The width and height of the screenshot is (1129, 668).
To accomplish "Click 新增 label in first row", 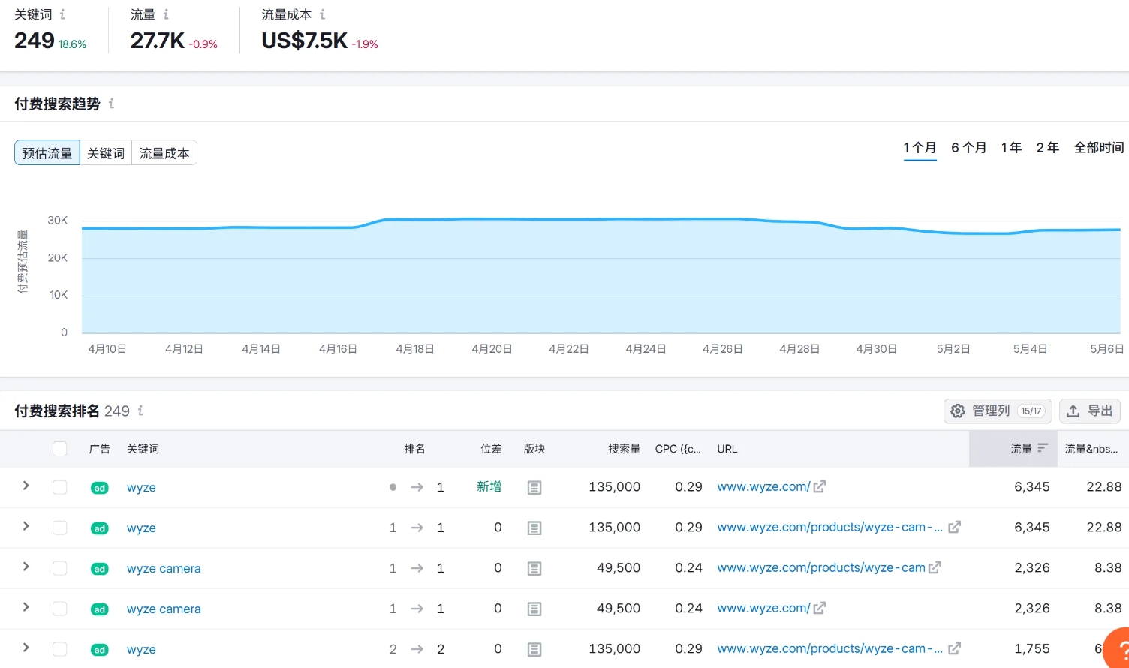I will pyautogui.click(x=489, y=486).
